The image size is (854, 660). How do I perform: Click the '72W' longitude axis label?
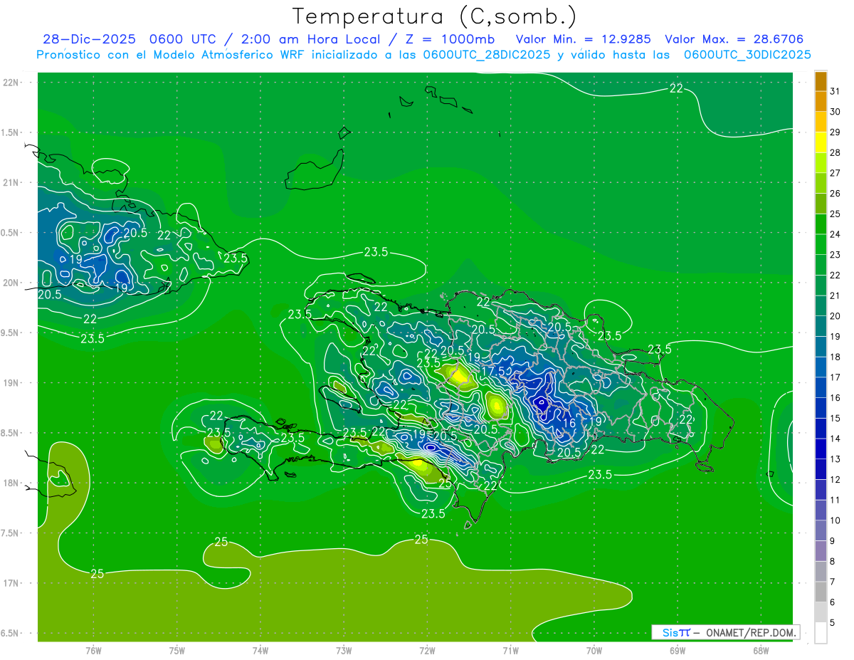pos(427,651)
